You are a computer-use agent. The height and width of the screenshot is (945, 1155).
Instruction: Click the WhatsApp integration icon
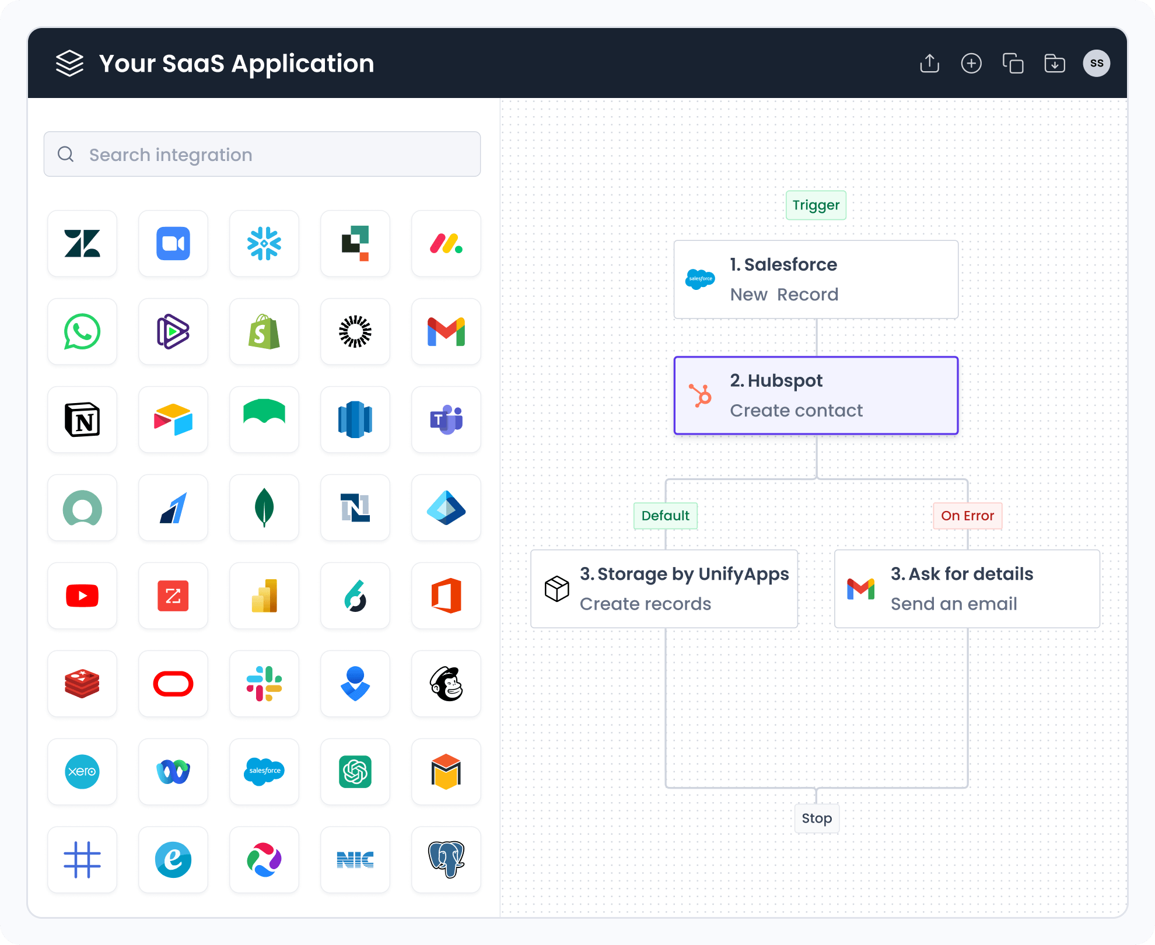[x=82, y=332]
